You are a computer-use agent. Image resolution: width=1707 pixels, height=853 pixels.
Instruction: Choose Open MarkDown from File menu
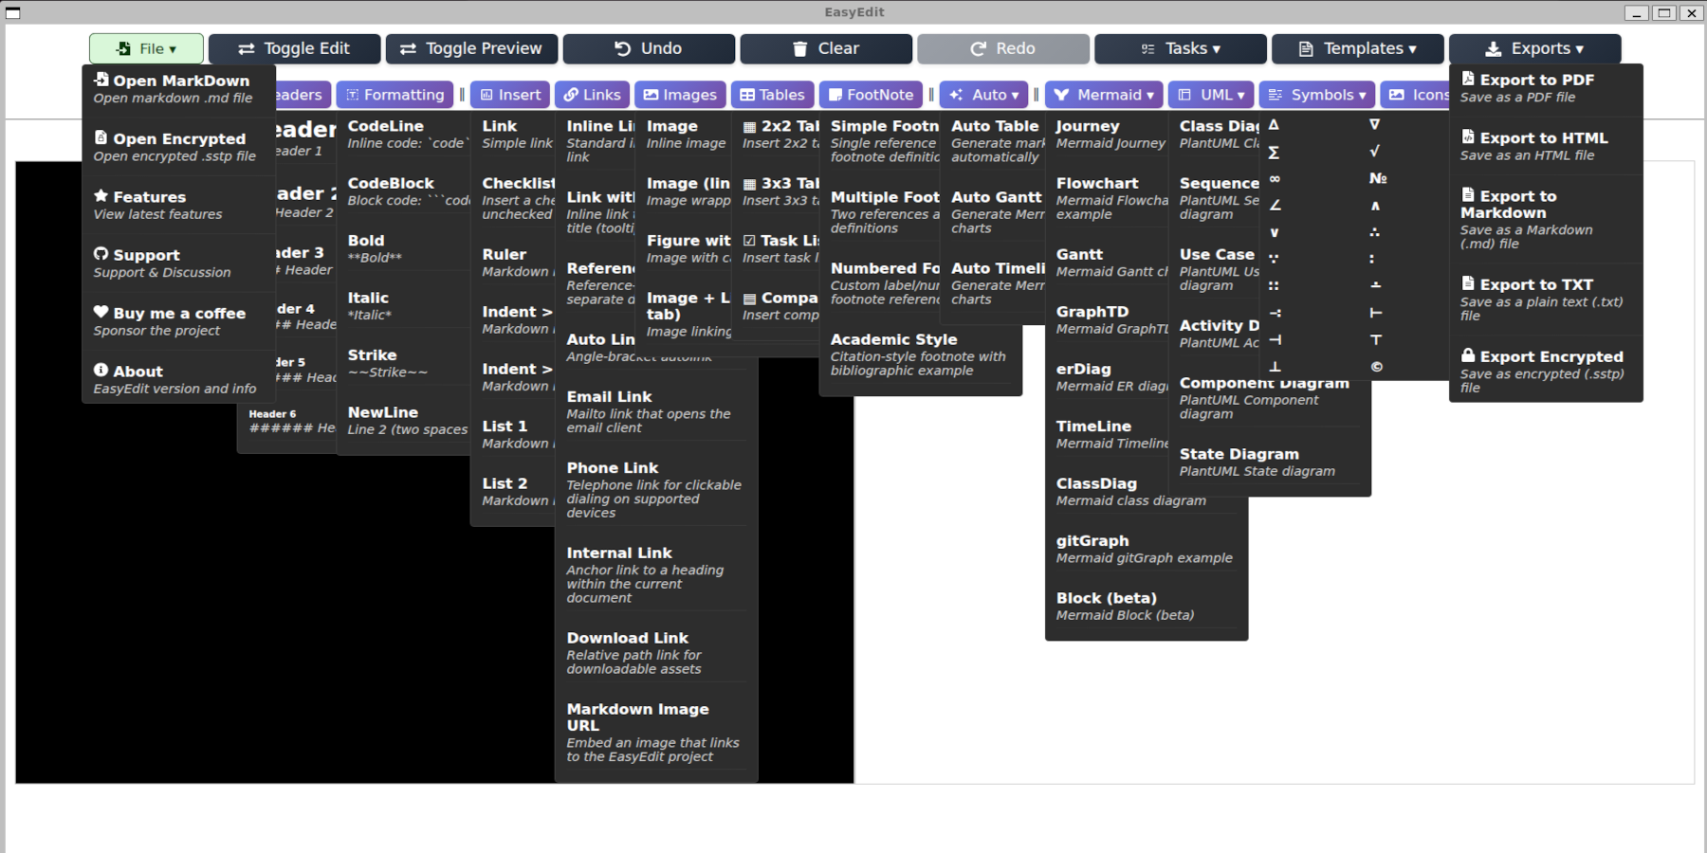point(178,89)
